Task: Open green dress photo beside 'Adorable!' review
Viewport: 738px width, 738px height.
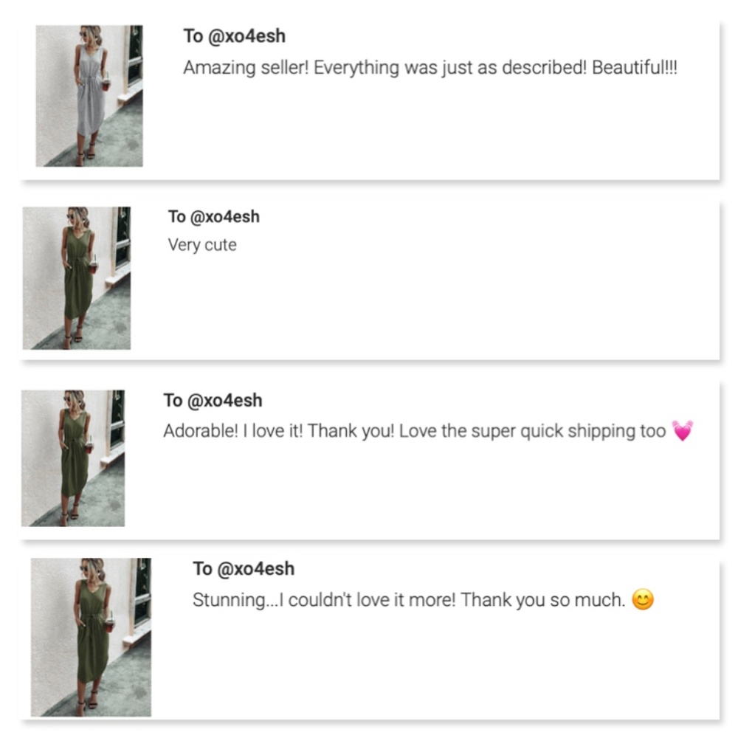Action: point(72,458)
